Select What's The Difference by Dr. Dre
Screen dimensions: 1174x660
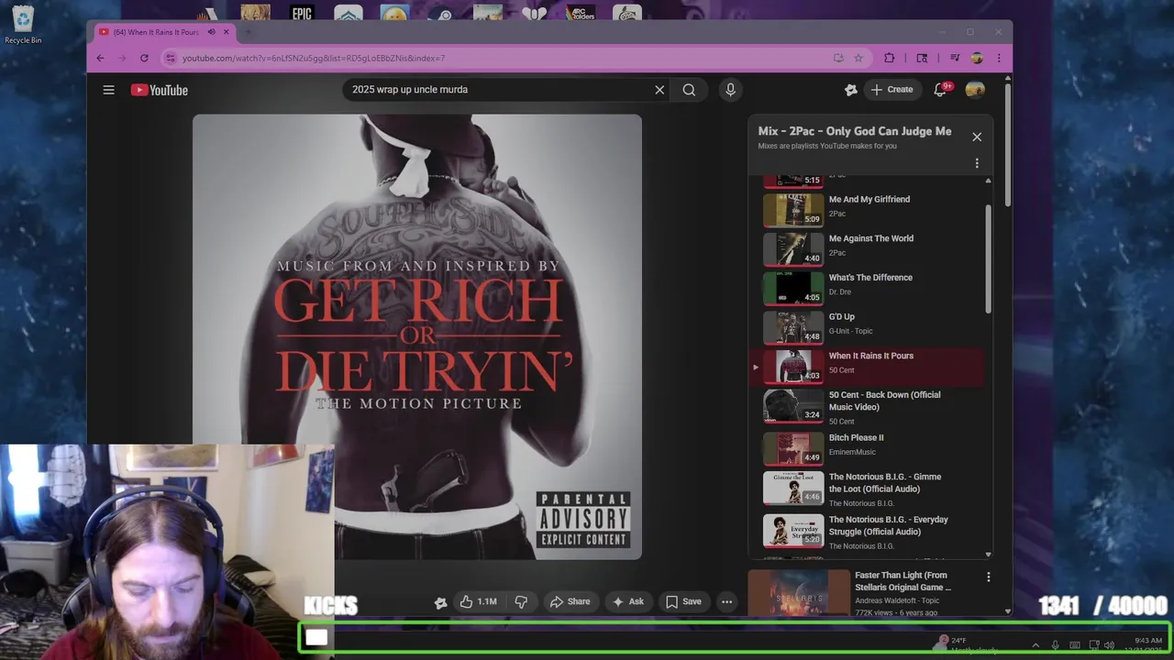click(x=867, y=288)
